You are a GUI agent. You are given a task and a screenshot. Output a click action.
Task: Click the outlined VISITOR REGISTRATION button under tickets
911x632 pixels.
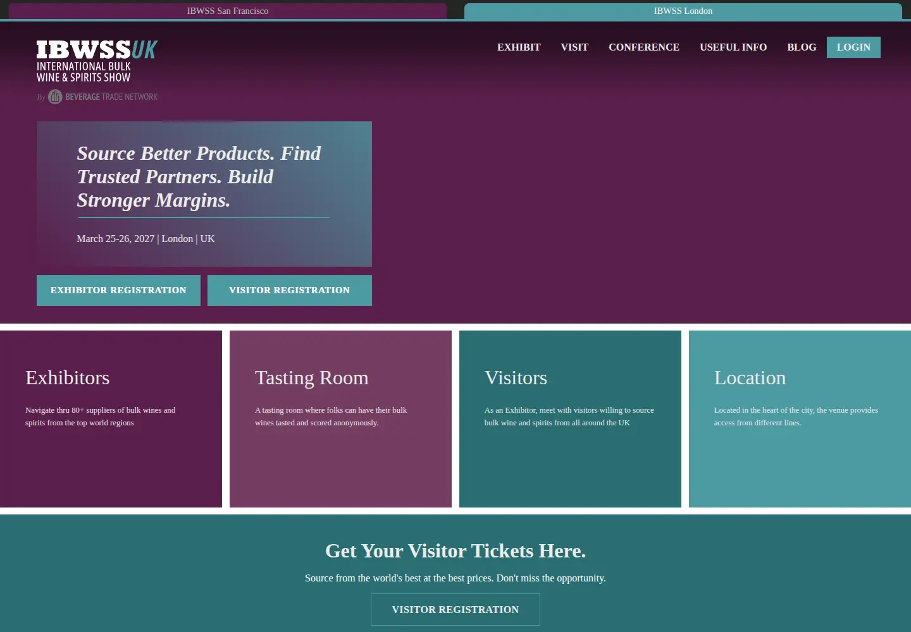(x=455, y=610)
